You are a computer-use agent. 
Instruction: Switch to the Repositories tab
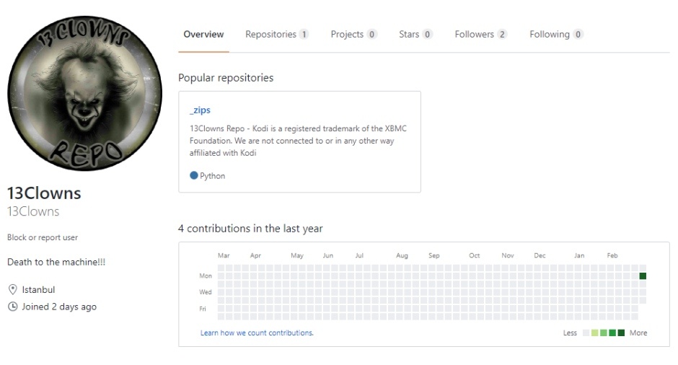click(x=277, y=34)
